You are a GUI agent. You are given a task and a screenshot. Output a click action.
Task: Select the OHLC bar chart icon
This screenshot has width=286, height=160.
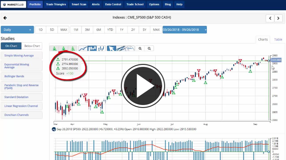(101, 49)
